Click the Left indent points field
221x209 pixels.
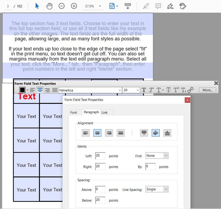click(x=100, y=156)
